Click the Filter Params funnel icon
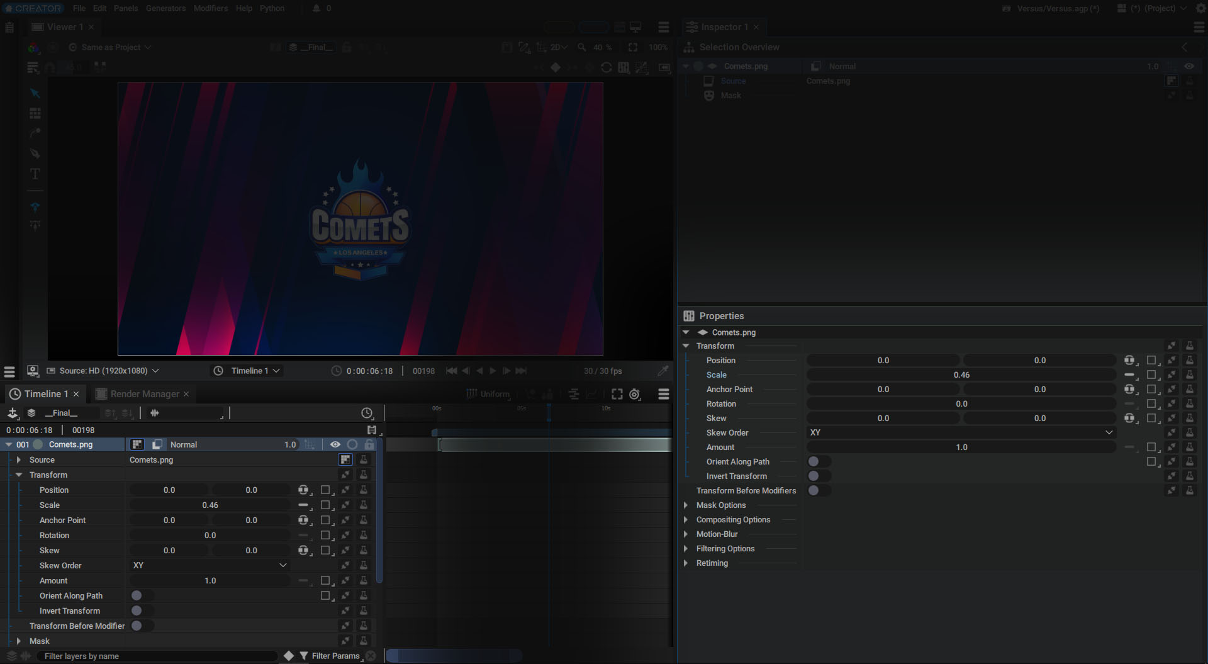The width and height of the screenshot is (1208, 664). tap(304, 656)
